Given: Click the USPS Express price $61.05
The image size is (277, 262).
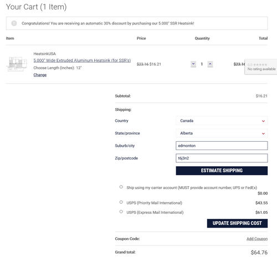Looking at the screenshot, I should pos(261,213).
